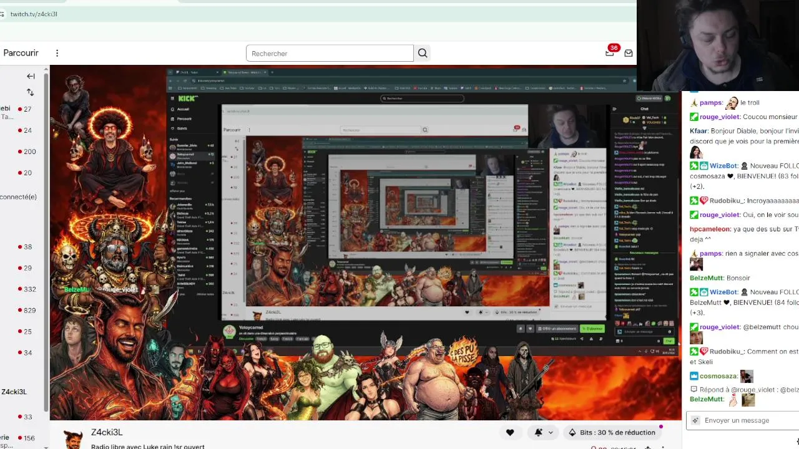799x449 pixels.
Task: Click BelzeMutt's emote in last chat message
Action: click(748, 400)
